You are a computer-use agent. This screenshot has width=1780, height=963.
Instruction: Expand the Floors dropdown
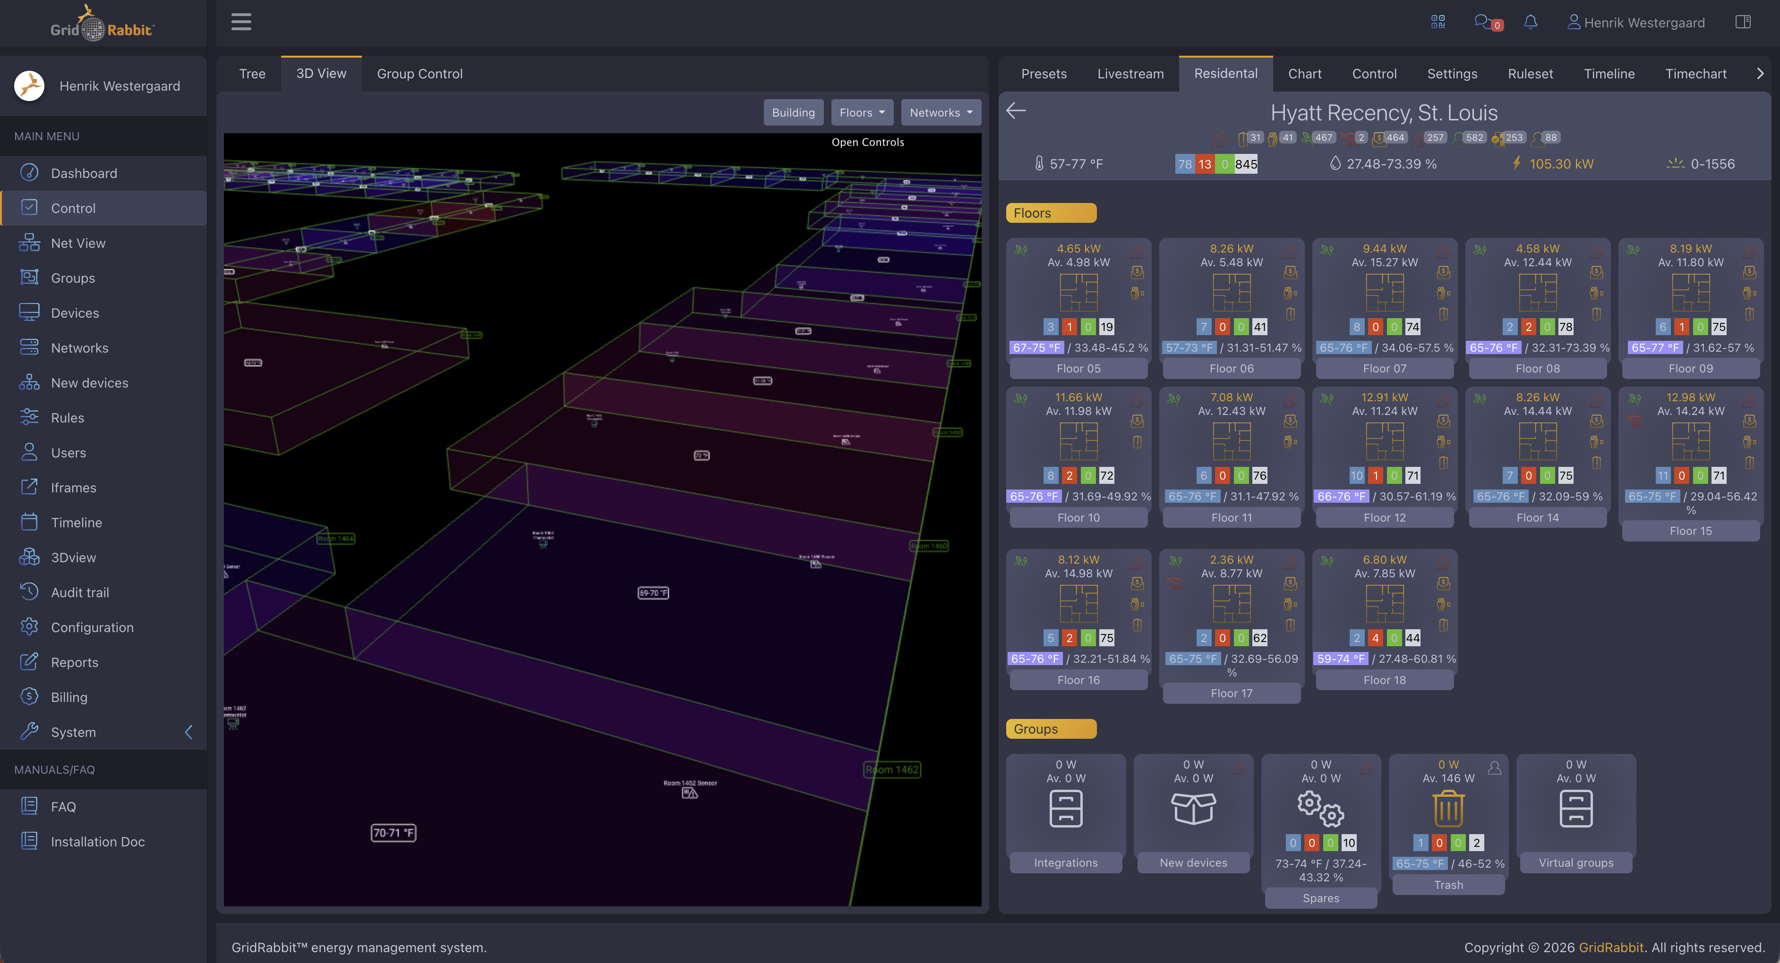[x=862, y=112]
